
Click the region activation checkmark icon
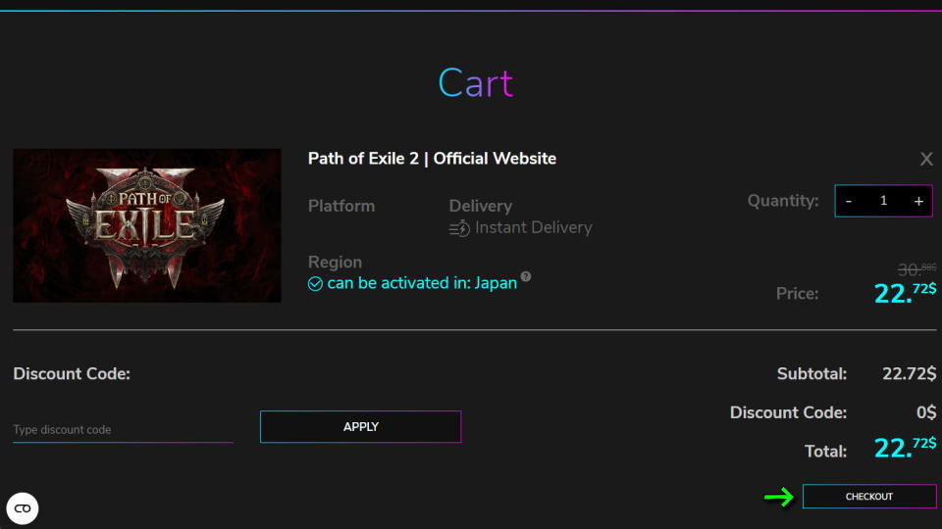click(x=315, y=284)
